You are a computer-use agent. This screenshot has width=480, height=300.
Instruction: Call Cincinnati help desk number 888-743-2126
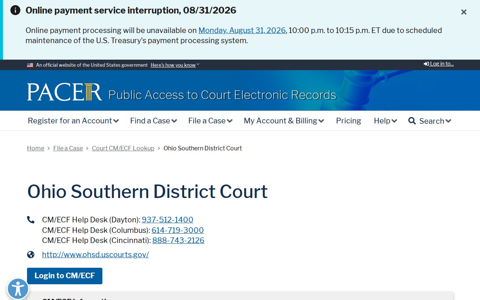tap(178, 240)
